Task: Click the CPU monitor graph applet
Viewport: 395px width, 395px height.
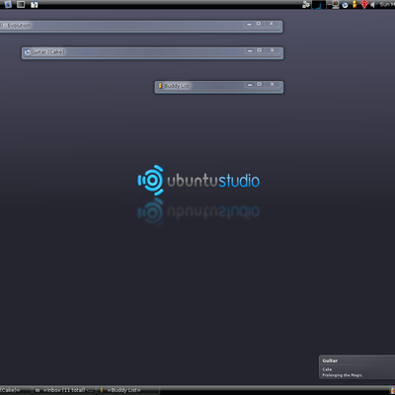Action: point(318,5)
